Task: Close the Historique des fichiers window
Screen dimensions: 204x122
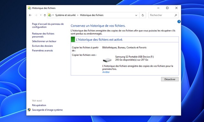Action: (x=176, y=8)
